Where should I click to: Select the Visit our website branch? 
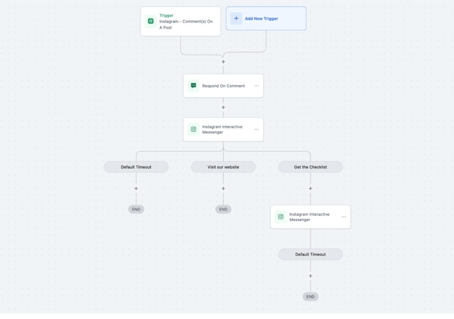(223, 167)
